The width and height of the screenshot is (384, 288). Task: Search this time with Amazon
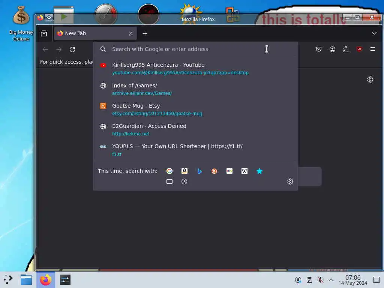click(184, 171)
